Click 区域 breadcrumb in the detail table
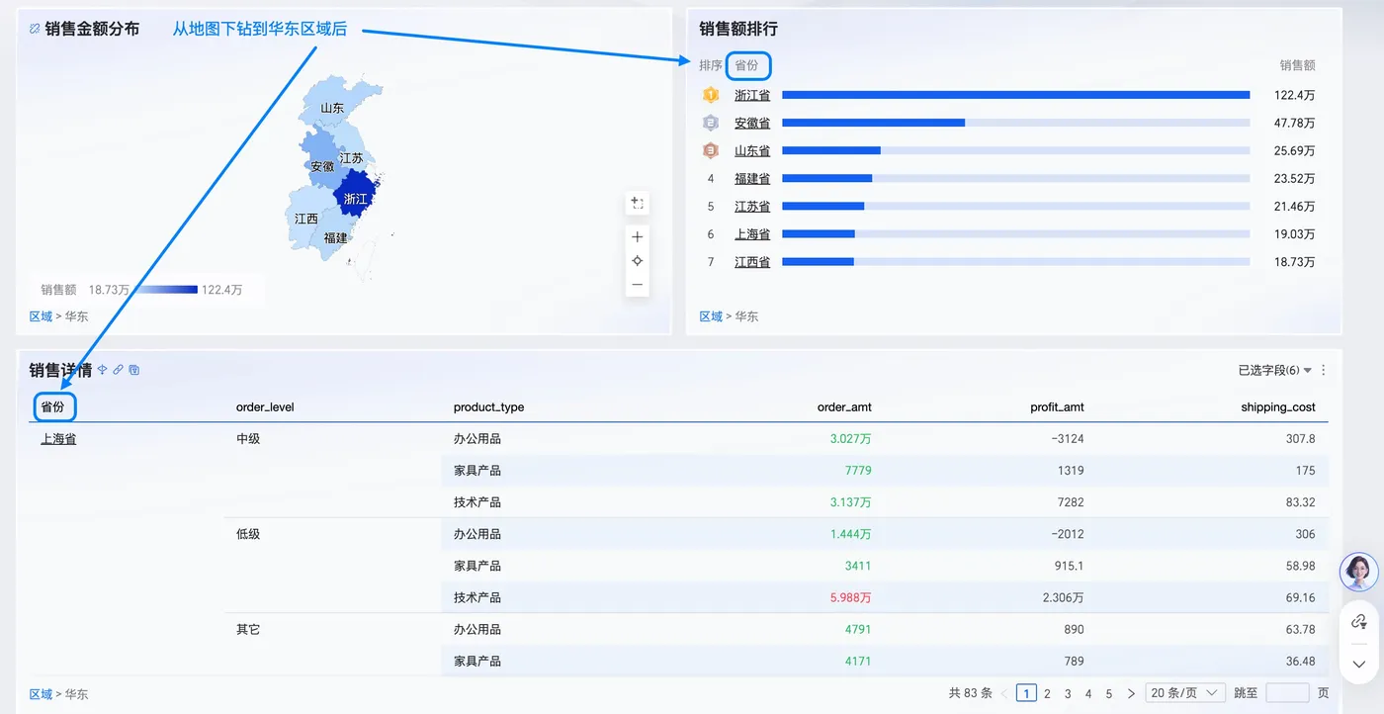This screenshot has width=1384, height=714. pos(41,694)
